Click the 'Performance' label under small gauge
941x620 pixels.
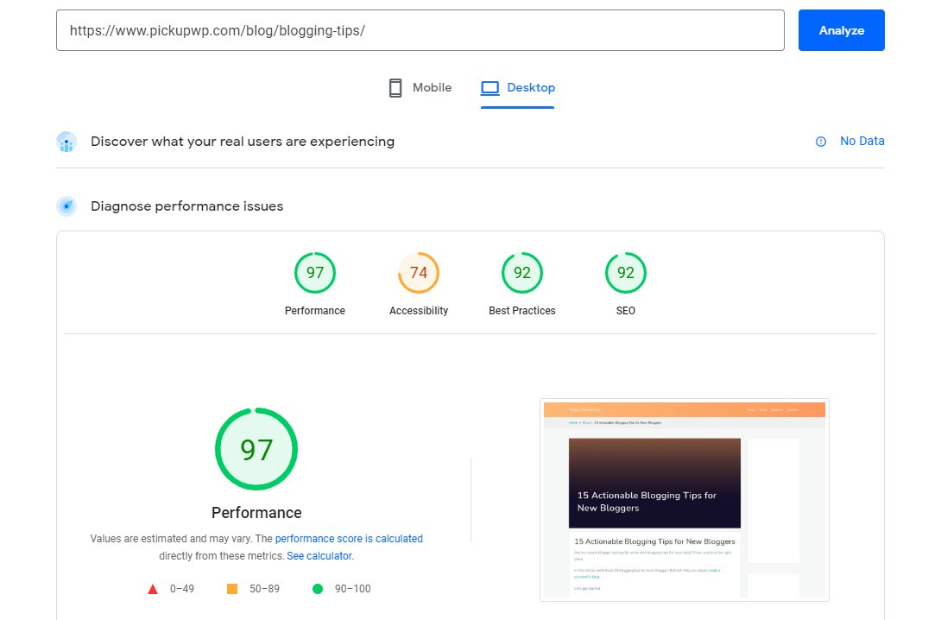pyautogui.click(x=315, y=310)
